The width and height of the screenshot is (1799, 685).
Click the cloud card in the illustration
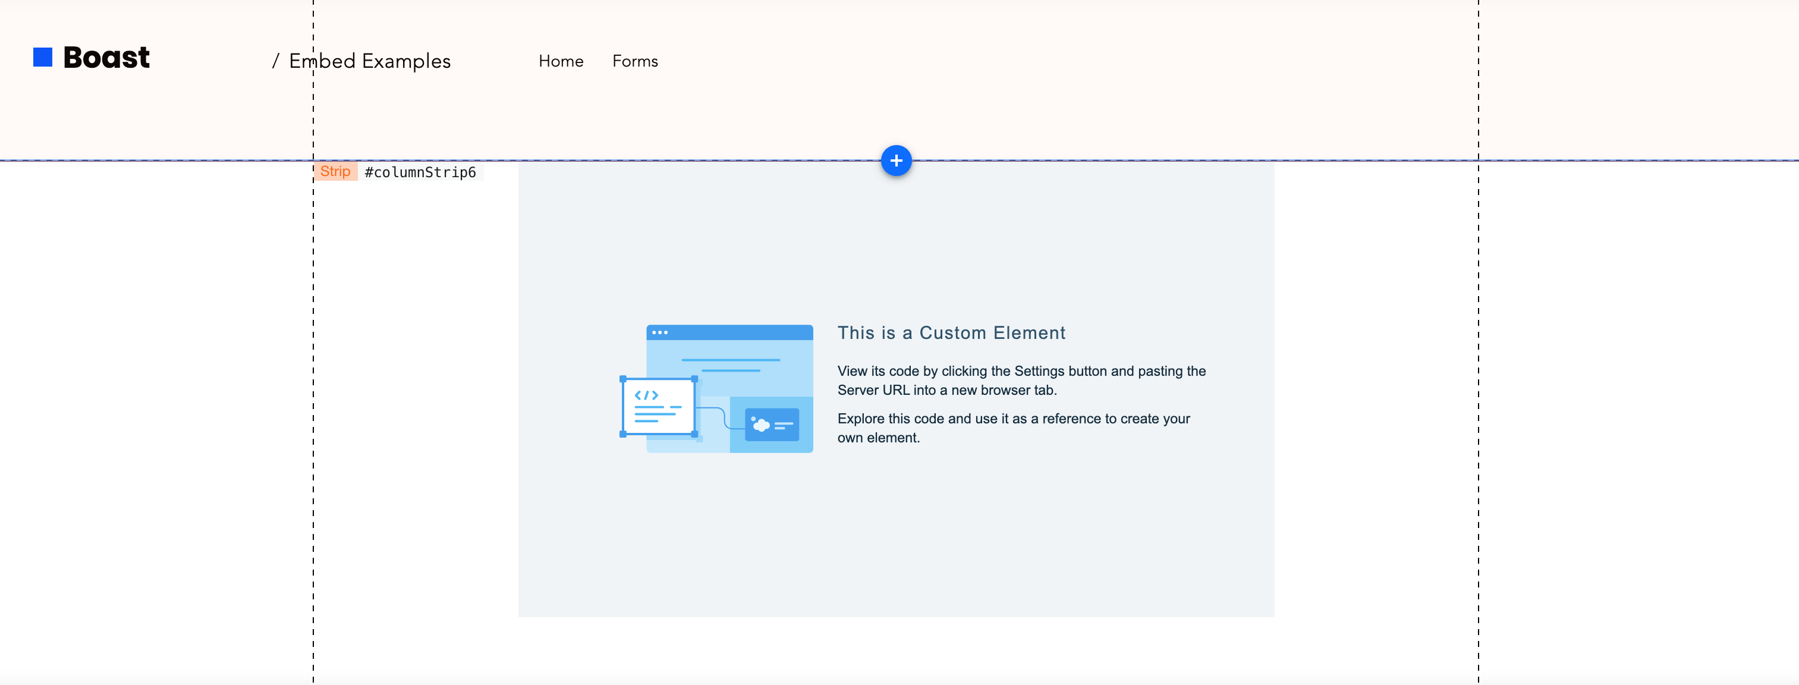(x=772, y=425)
